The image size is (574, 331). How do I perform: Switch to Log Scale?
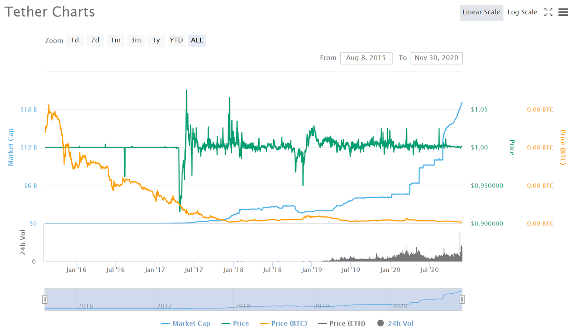[x=522, y=12]
